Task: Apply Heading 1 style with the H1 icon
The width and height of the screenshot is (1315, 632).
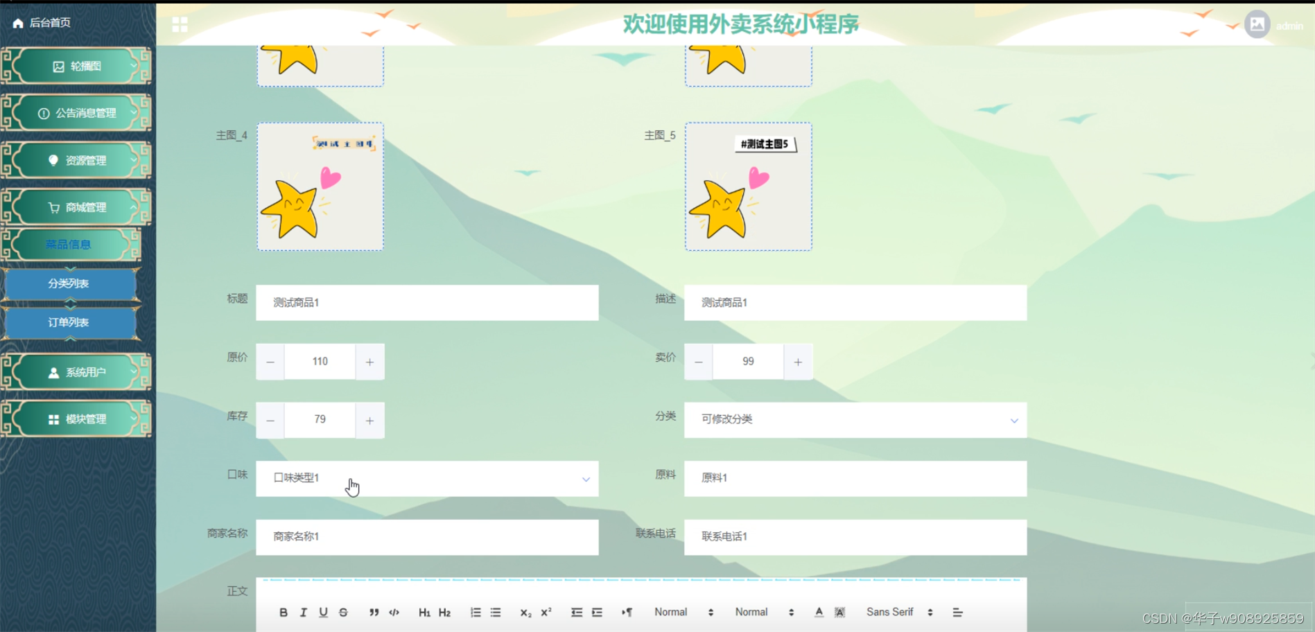Action: (425, 612)
